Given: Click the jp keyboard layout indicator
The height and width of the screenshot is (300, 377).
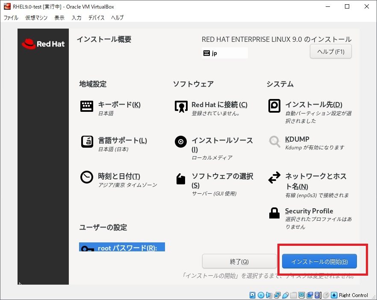Looking at the screenshot, I should (224, 53).
